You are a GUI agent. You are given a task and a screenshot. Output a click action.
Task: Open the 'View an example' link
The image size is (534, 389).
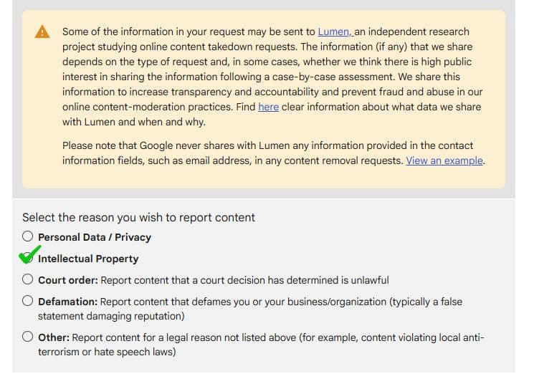click(x=444, y=160)
